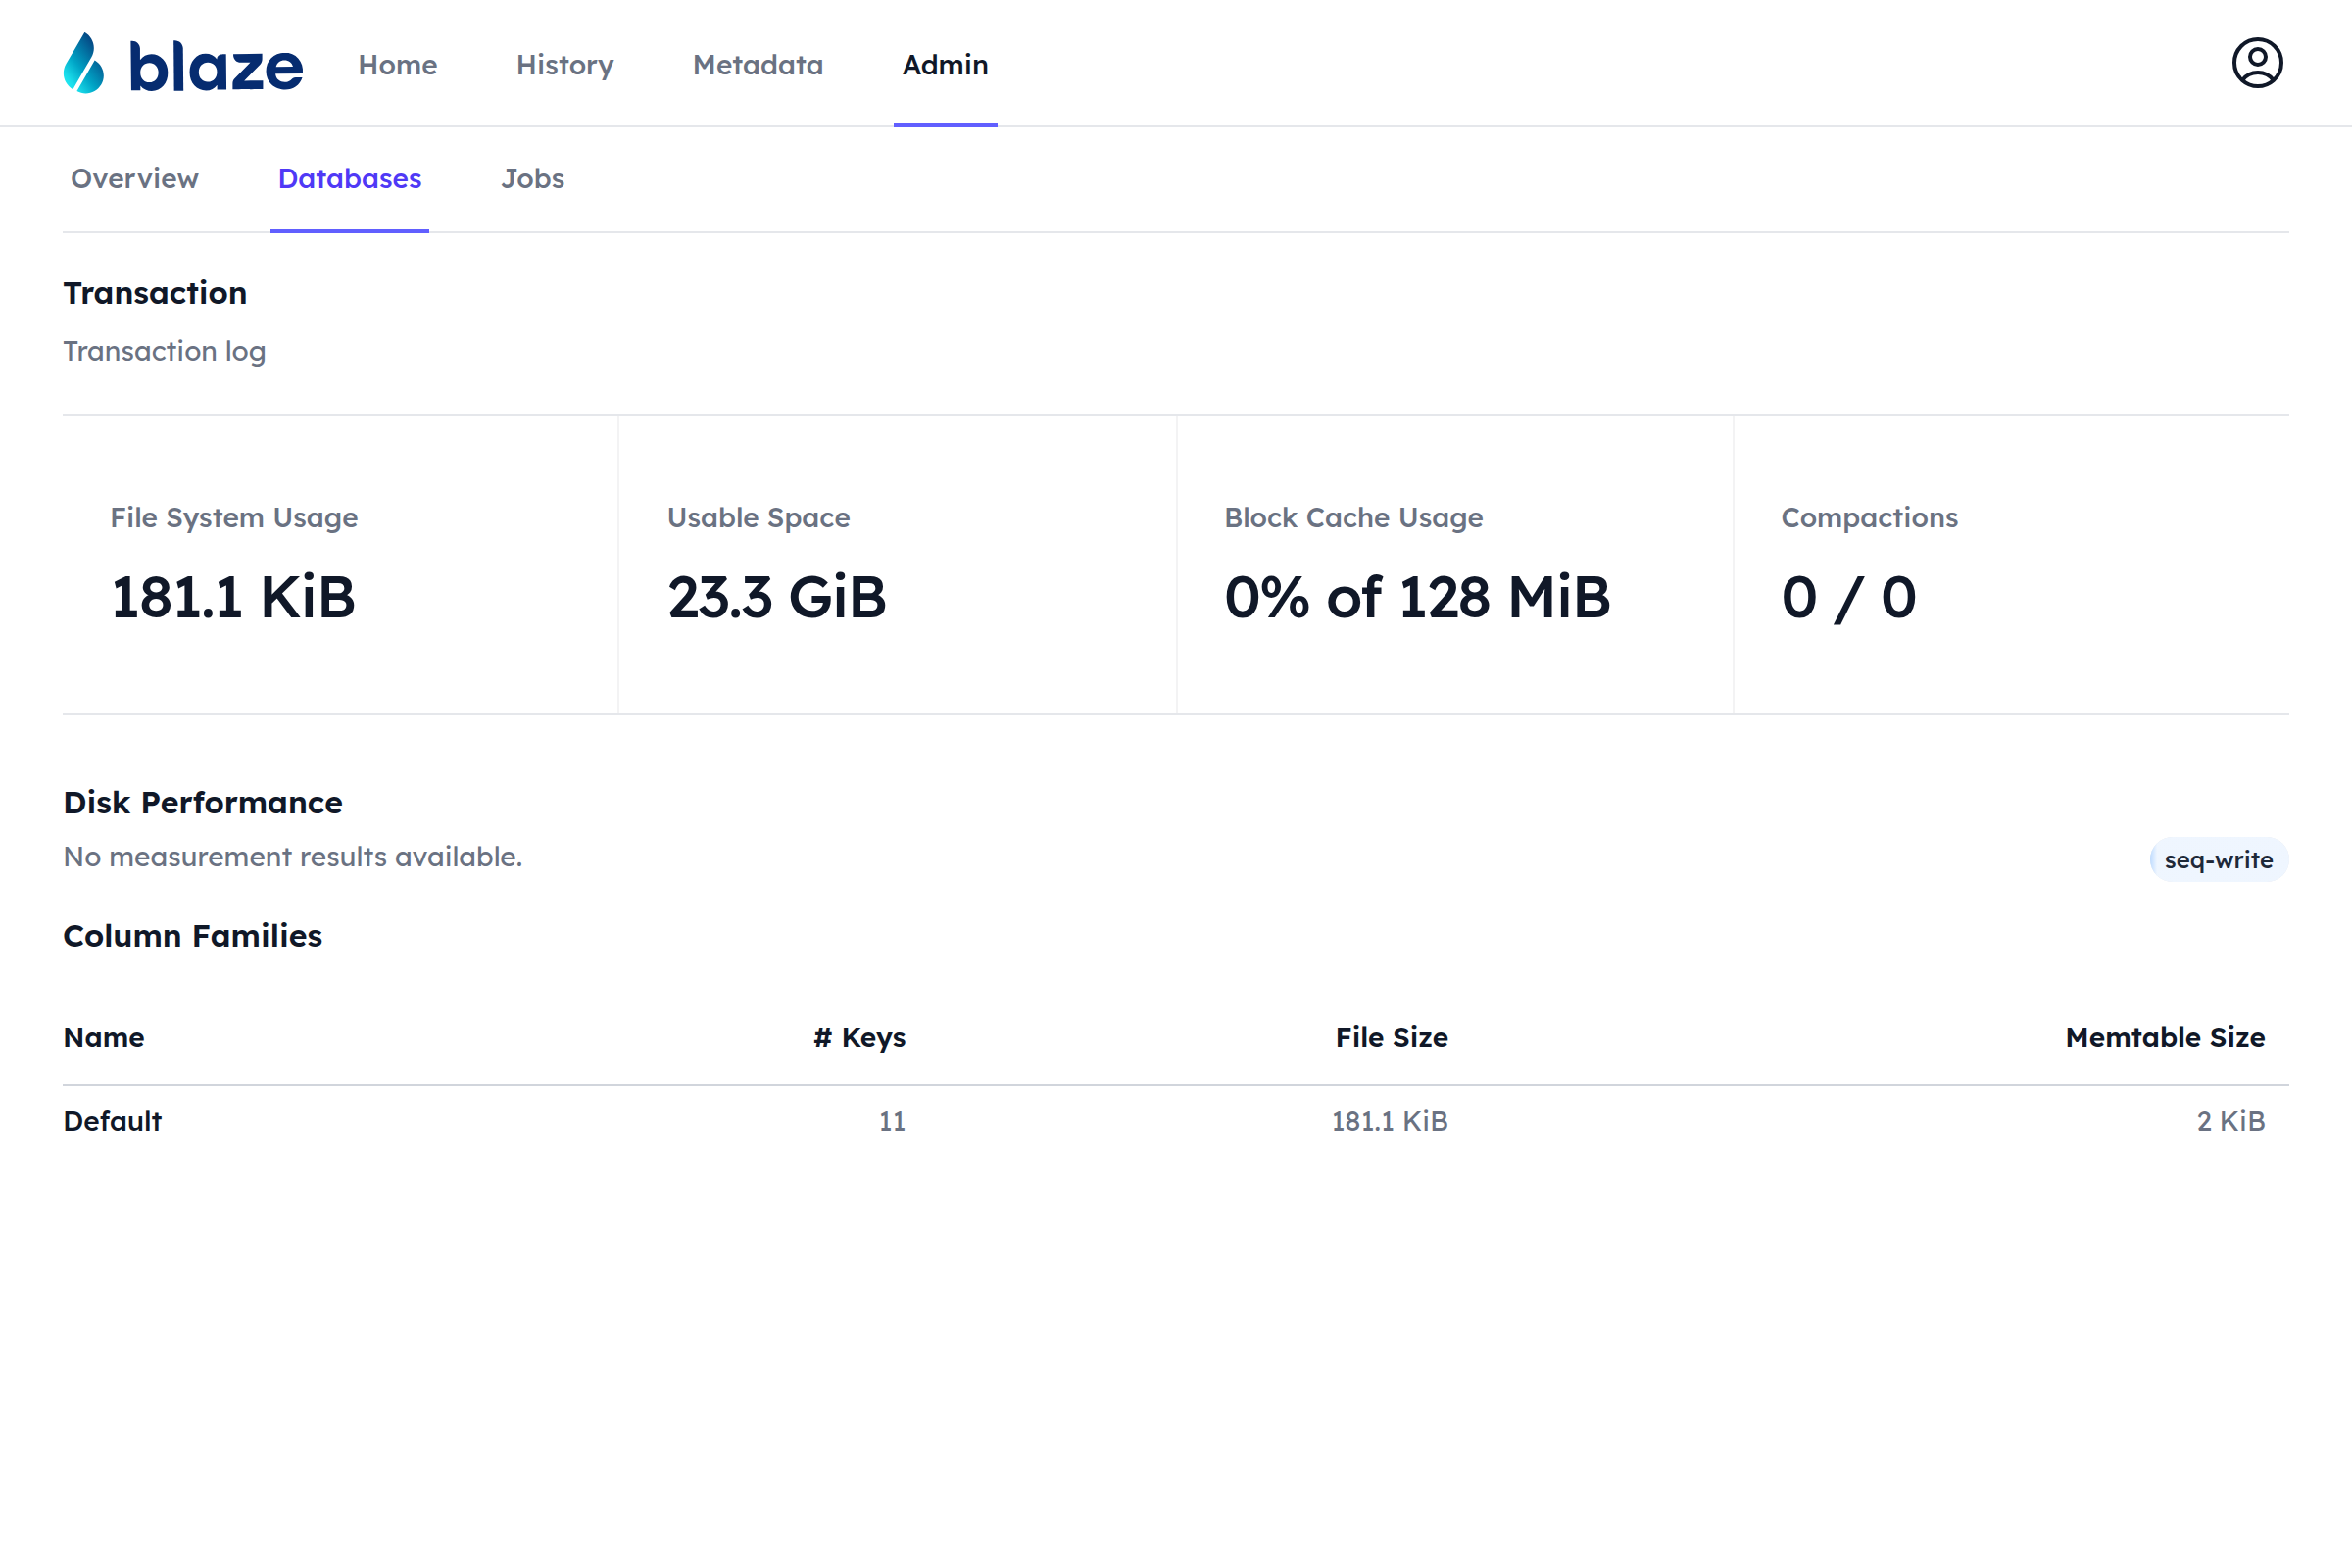Click the File System Usage label
The width and height of the screenshot is (2352, 1568).
234,518
